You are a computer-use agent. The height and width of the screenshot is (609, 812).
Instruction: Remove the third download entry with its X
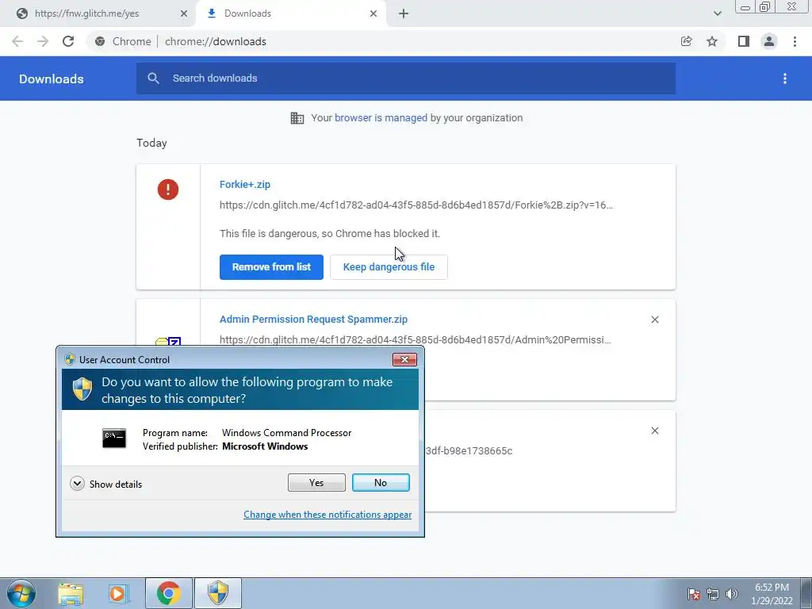pos(654,431)
